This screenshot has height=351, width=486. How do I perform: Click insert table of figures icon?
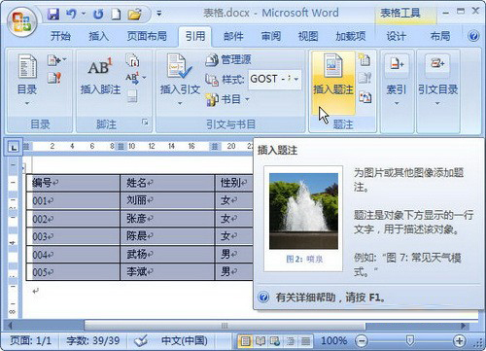coord(364,59)
